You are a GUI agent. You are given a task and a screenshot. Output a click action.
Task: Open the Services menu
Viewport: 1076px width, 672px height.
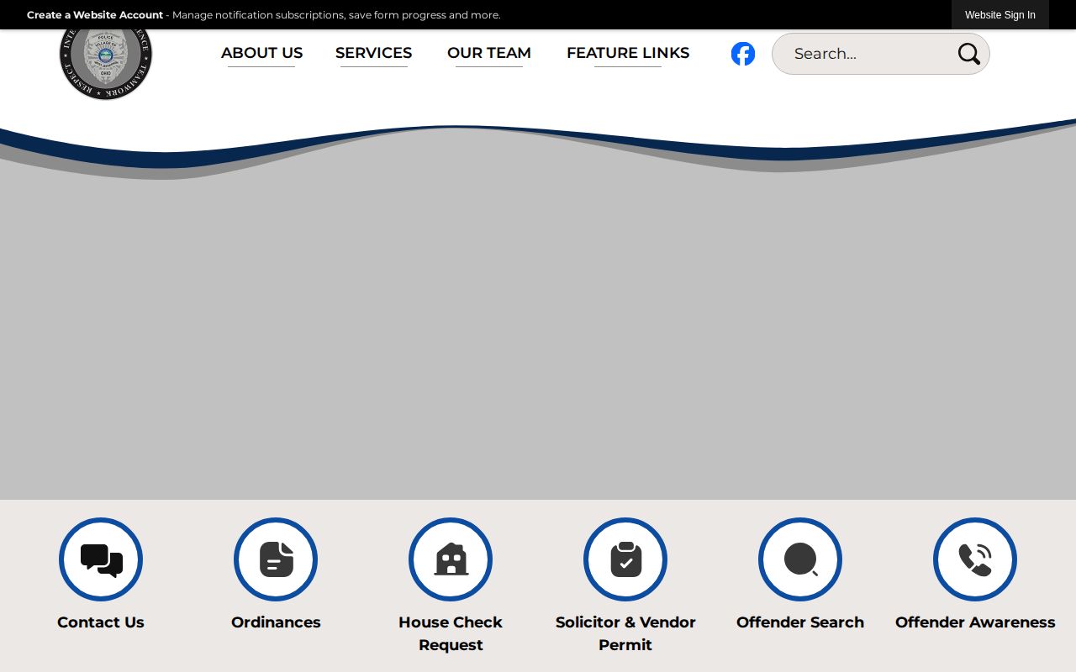373,53
